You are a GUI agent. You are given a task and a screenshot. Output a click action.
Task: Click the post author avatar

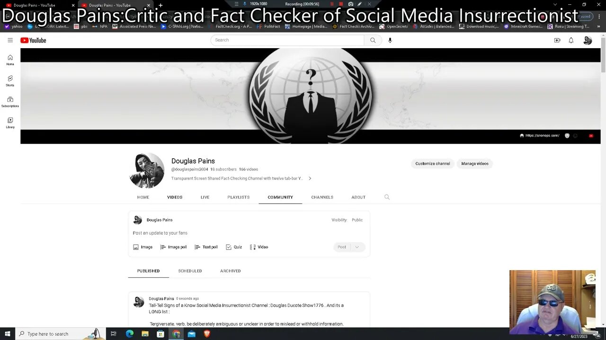(139, 302)
